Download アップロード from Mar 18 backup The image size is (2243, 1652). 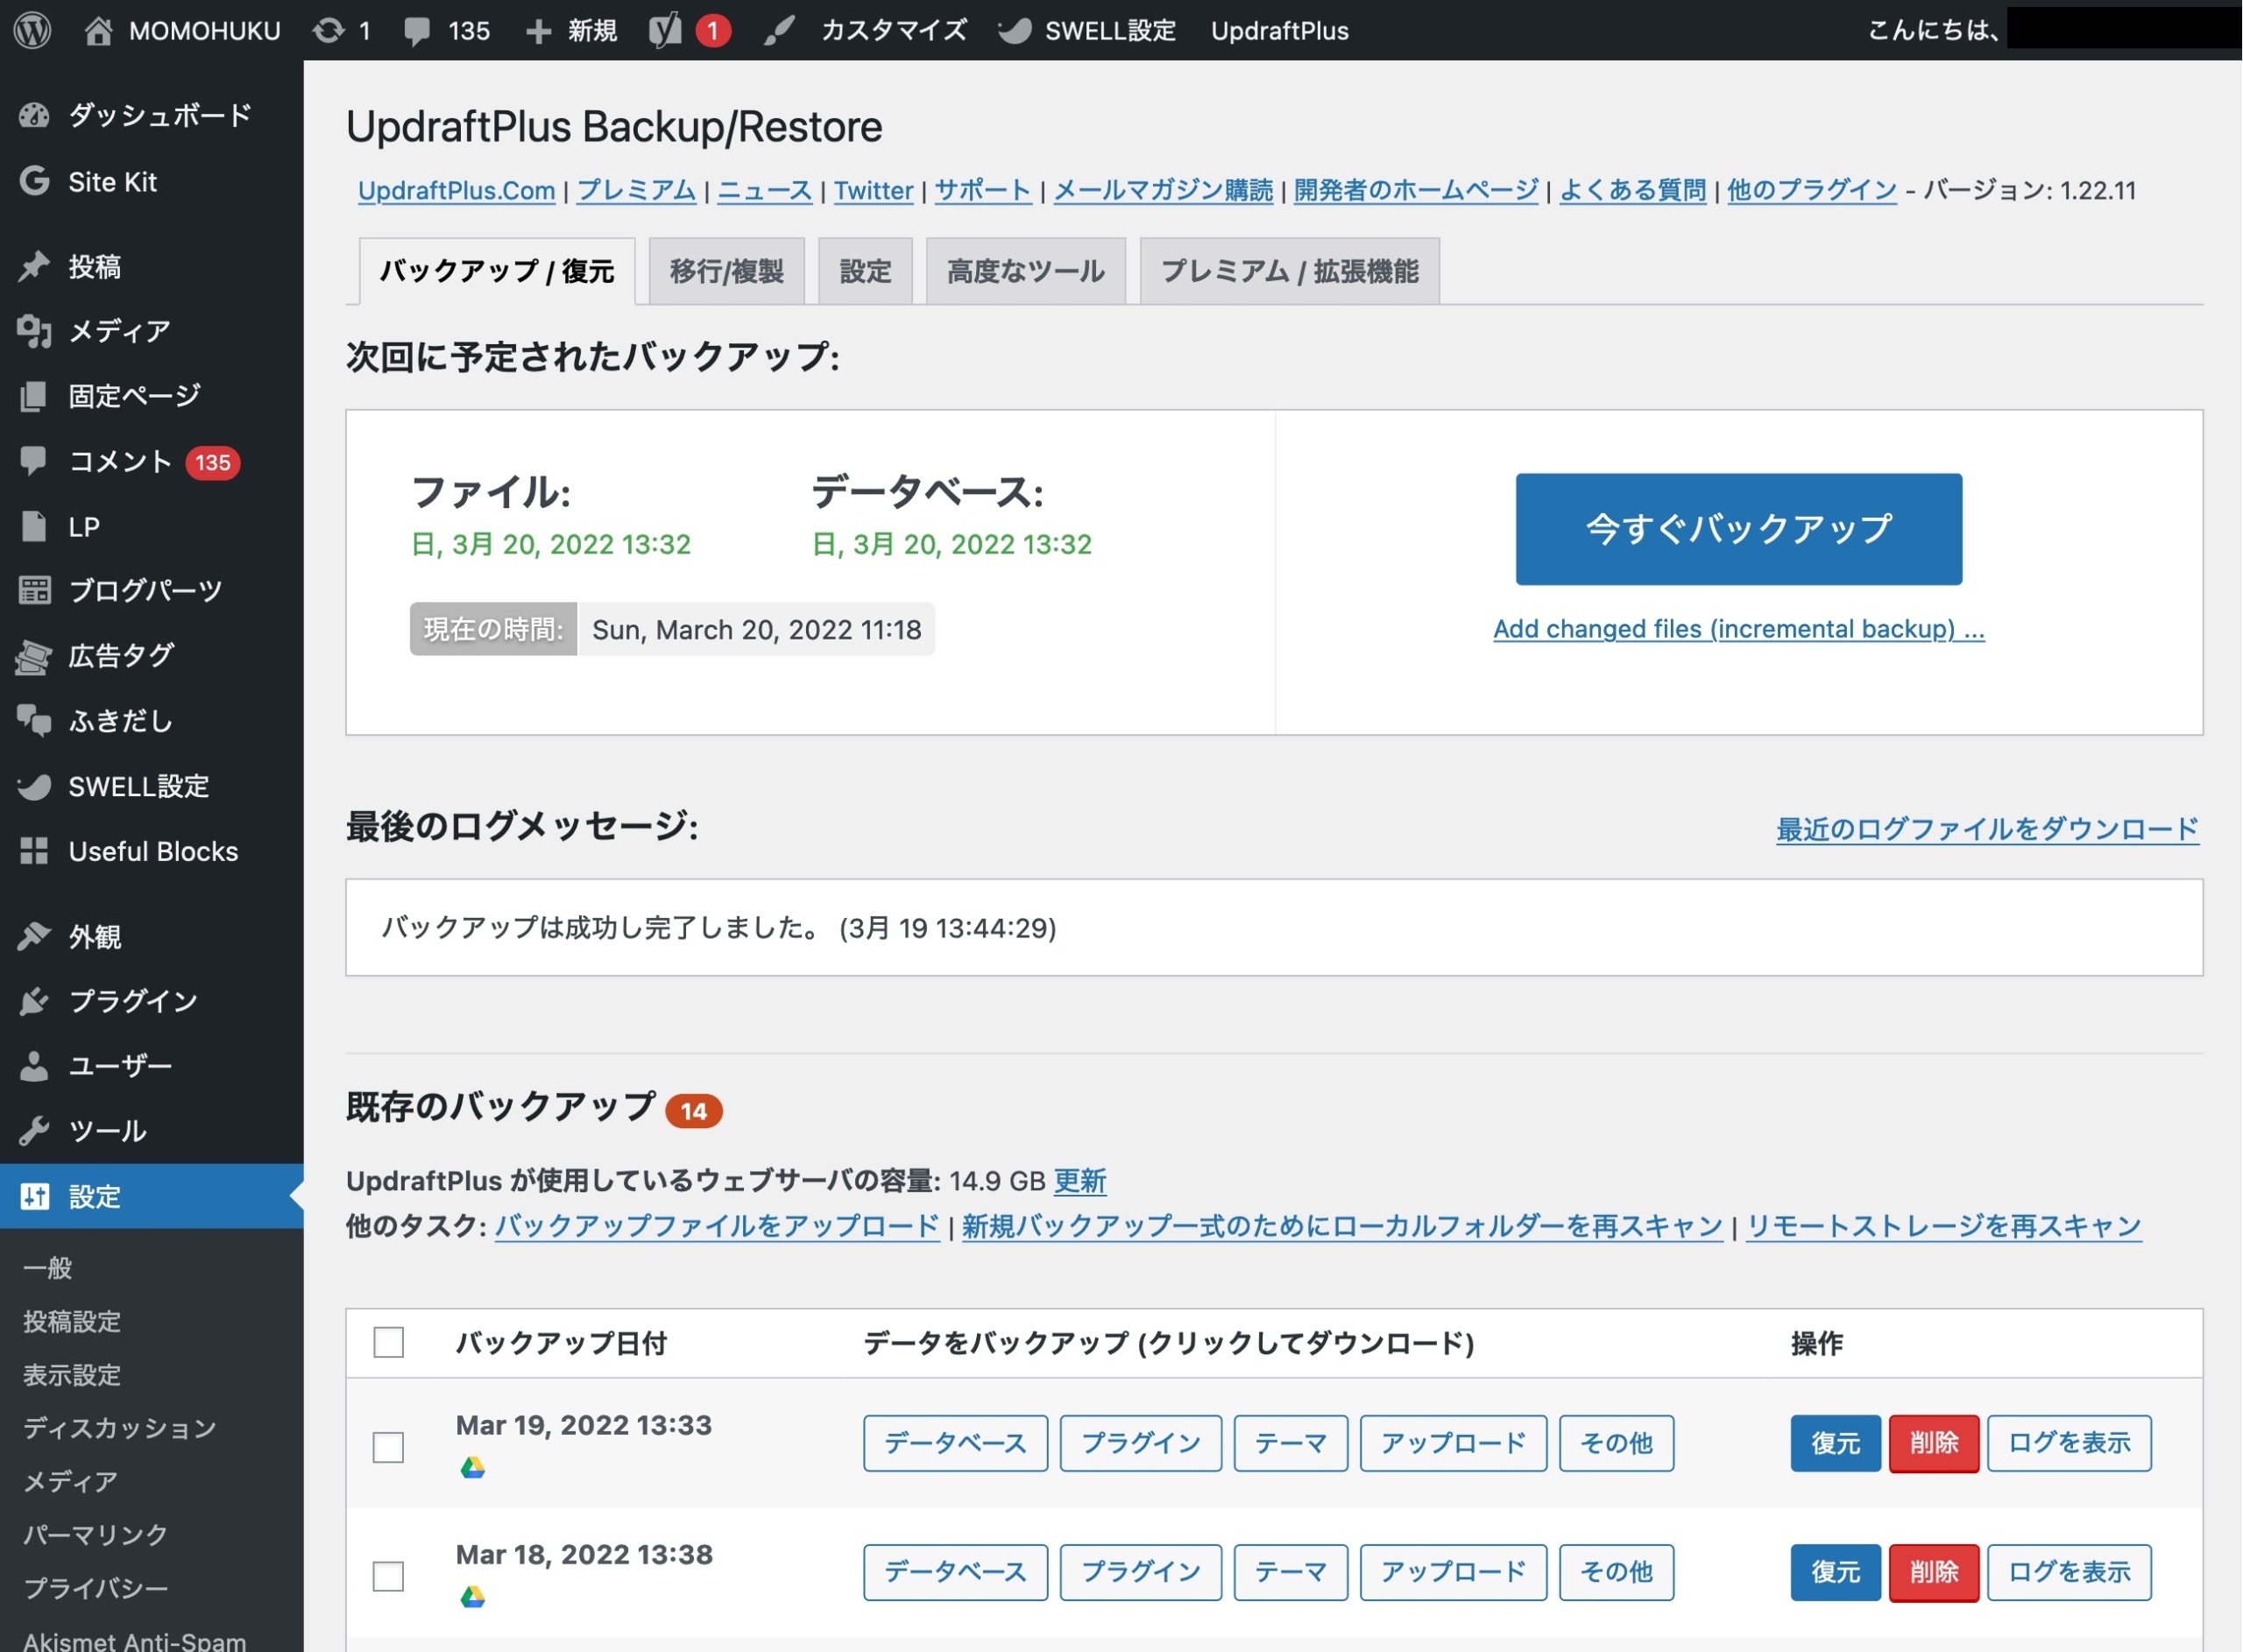pyautogui.click(x=1453, y=1572)
